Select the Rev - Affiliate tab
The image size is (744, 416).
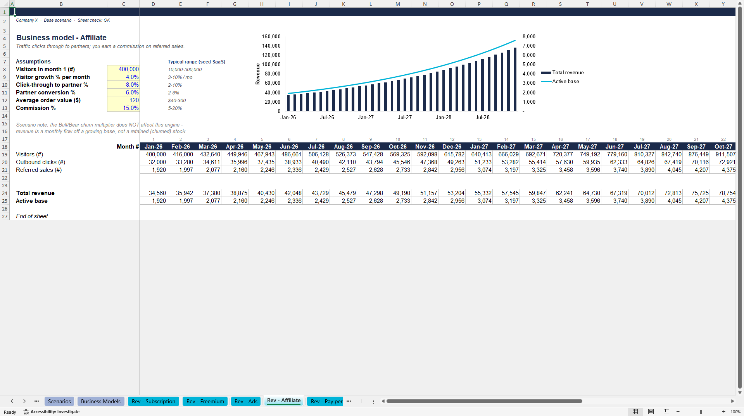(x=284, y=401)
